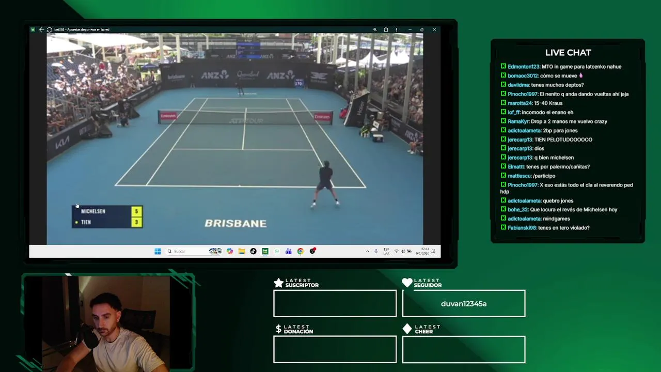661x372 pixels.
Task: Open the notification bell in taskbar
Action: pyautogui.click(x=433, y=251)
